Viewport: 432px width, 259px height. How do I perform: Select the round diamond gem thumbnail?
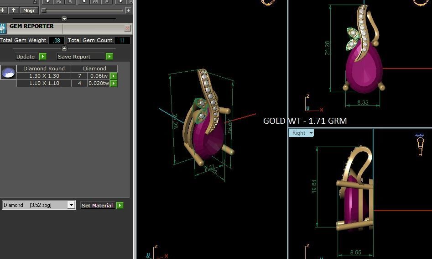(x=9, y=72)
